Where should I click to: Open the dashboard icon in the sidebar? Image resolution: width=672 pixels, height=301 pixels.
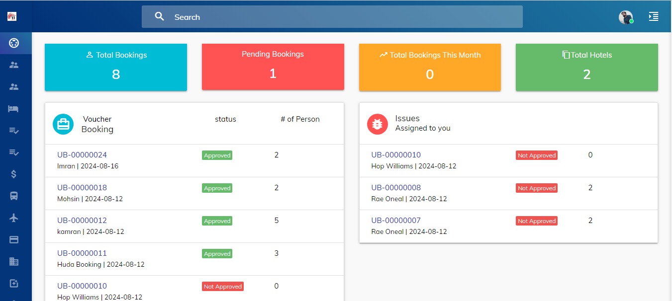click(x=14, y=43)
